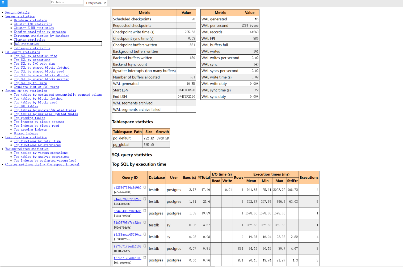403x267 pixels.
Task: Jump to Vacuum-related statistics
Action: (x=27, y=149)
